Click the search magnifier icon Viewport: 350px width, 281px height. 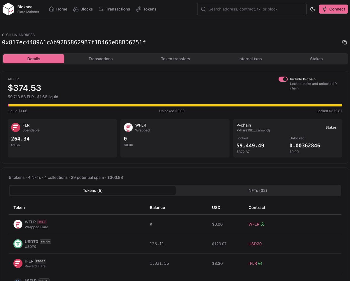pos(203,9)
